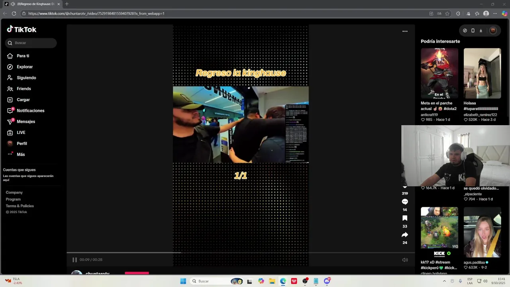This screenshot has width=510, height=287.
Task: Open a new browser tab
Action: click(x=67, y=4)
